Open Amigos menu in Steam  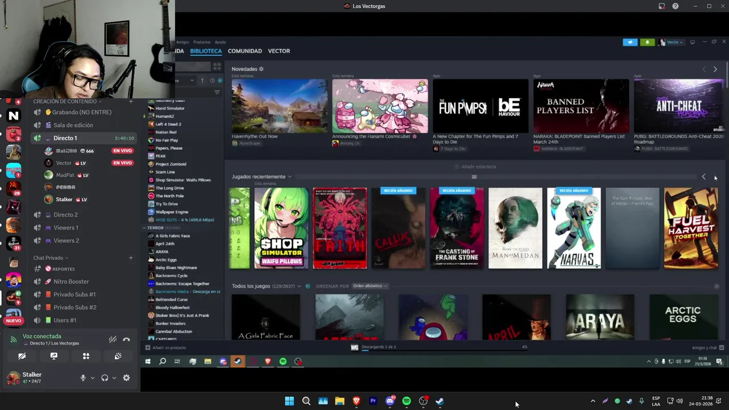(183, 42)
